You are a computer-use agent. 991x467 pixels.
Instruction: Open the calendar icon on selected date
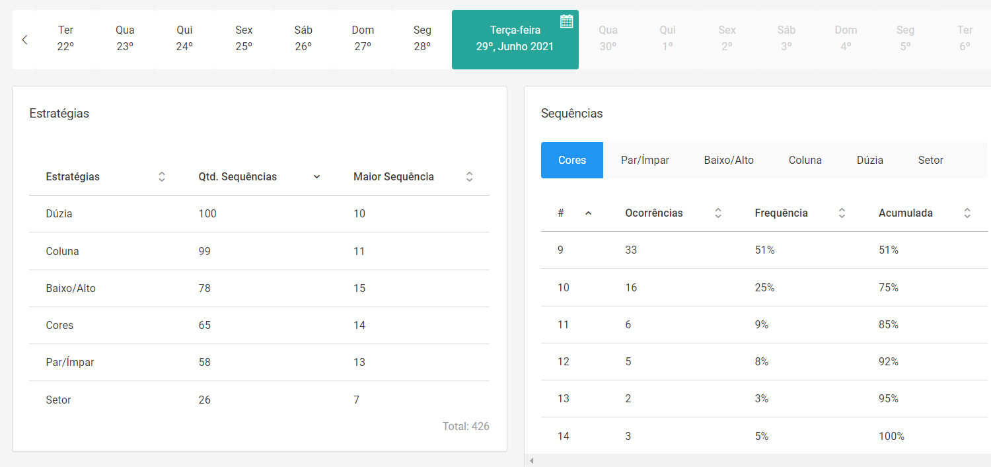[x=566, y=22]
